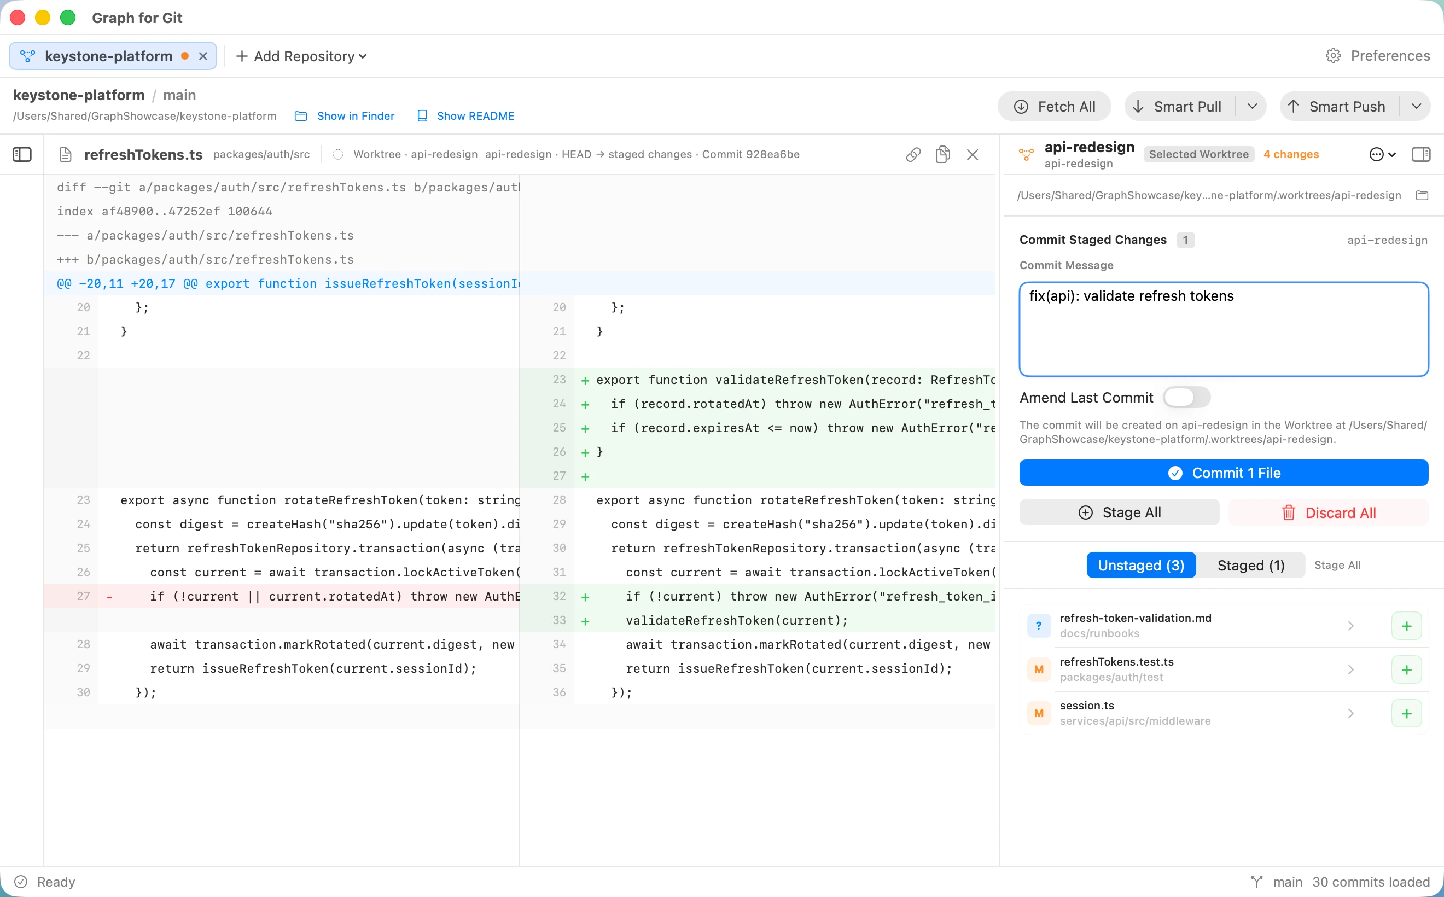1444x897 pixels.
Task: Click the Discard All button
Action: 1328,512
